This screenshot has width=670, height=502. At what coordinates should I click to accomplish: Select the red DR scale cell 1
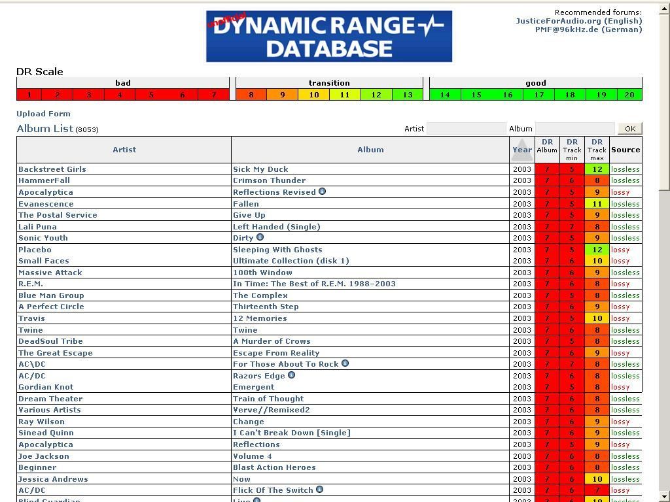click(x=29, y=95)
